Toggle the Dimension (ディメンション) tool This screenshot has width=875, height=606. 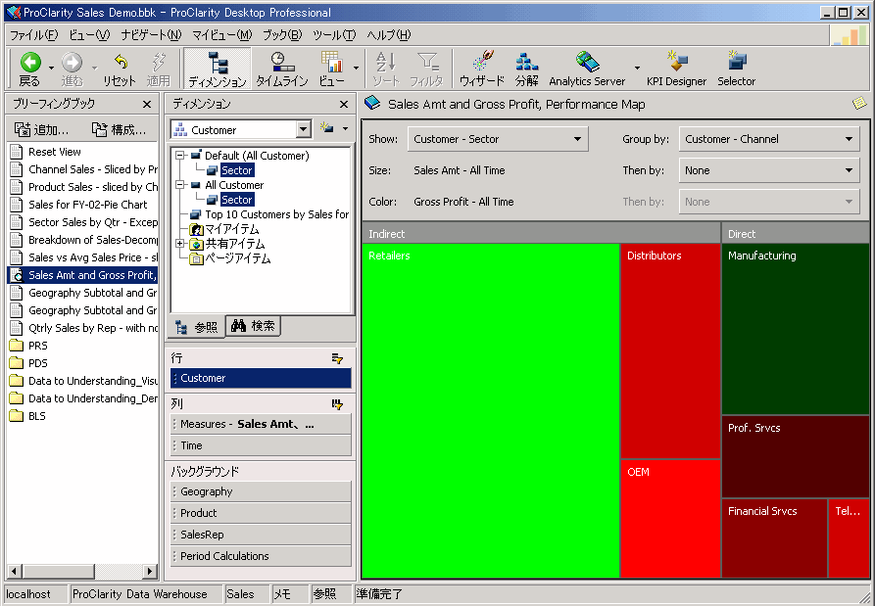click(218, 70)
